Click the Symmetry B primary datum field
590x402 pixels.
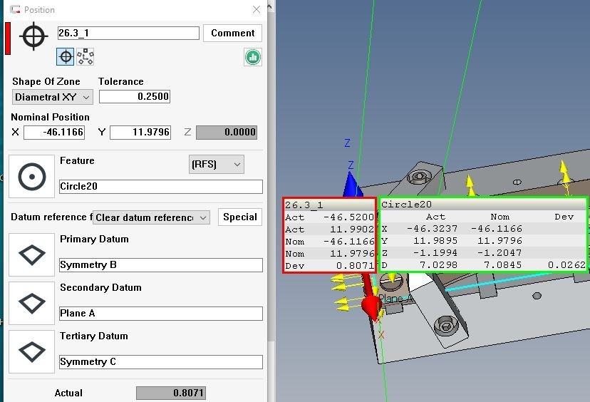[160, 265]
